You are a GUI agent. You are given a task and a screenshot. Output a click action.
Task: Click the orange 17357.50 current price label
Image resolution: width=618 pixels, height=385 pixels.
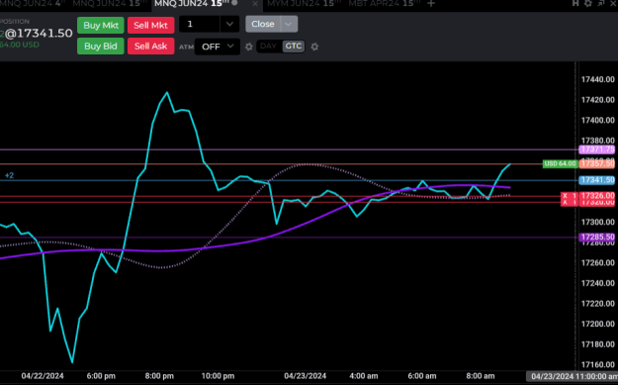click(597, 163)
